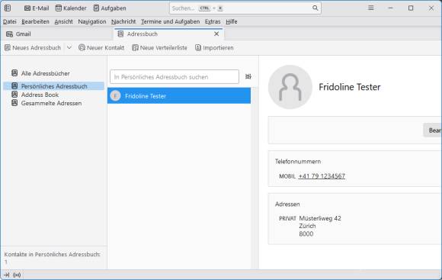442x280 pixels.
Task: Click the toggle-pane arrow in status bar
Action: tap(7, 275)
